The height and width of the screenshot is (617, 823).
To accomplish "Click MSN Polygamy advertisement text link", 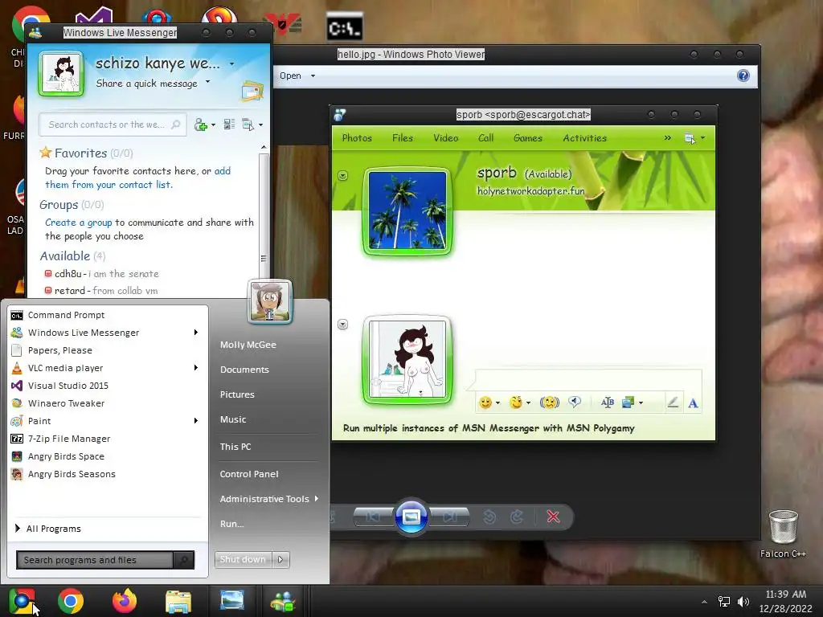I will 489,428.
